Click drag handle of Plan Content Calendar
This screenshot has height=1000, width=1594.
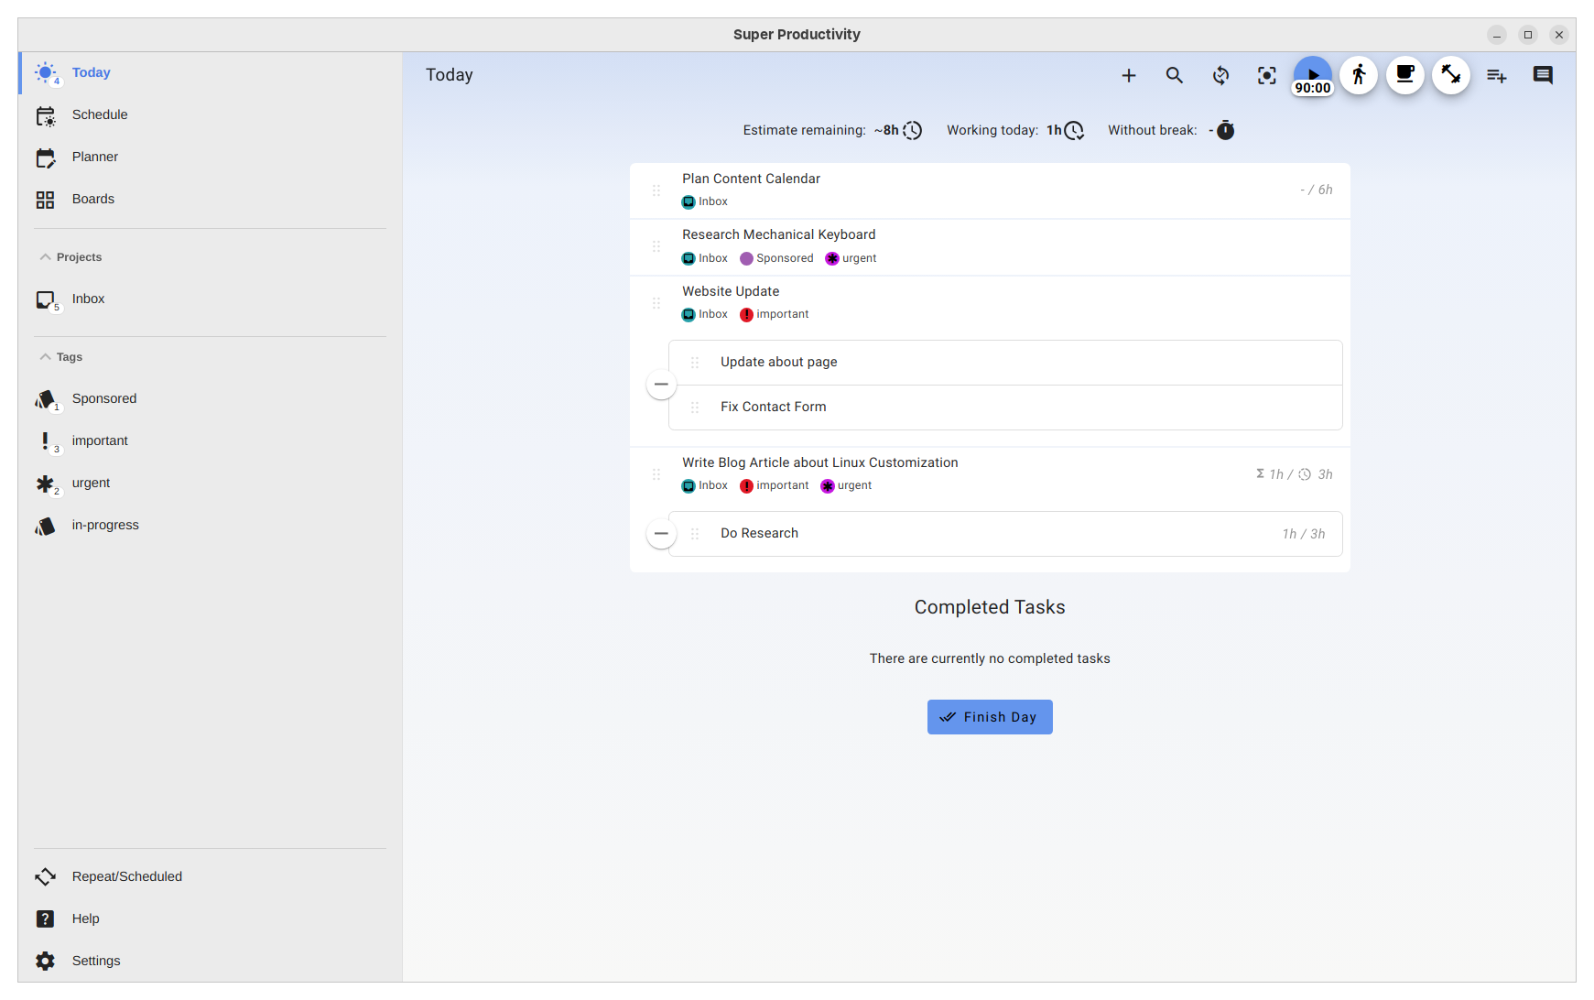tap(656, 190)
